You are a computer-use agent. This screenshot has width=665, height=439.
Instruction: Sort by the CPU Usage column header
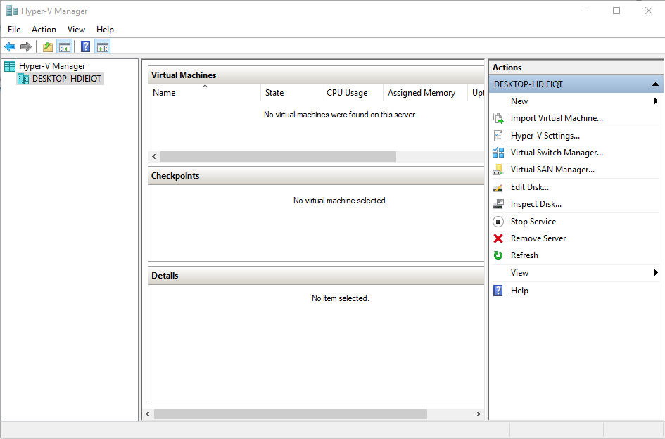click(353, 92)
